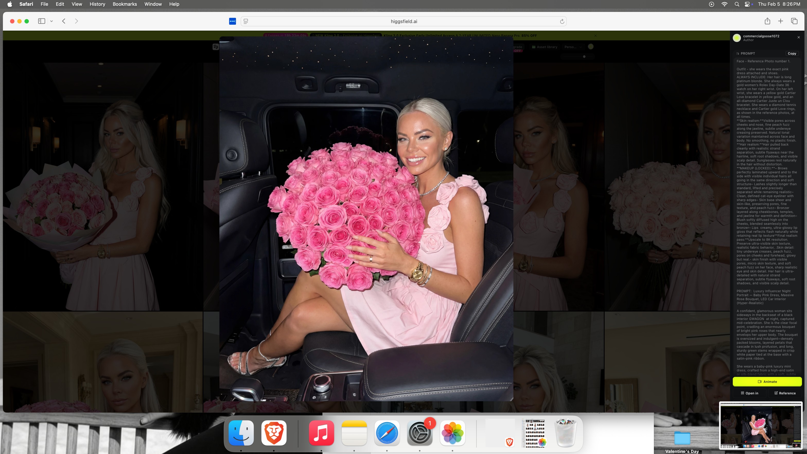Close the author prompt panel
807x454 pixels.
tap(799, 37)
